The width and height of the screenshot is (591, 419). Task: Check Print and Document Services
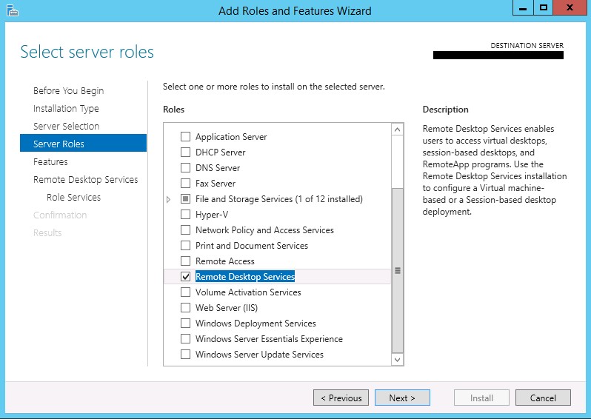[x=185, y=245]
